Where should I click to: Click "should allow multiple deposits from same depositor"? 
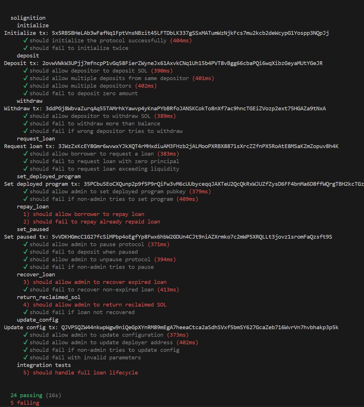[119, 78]
